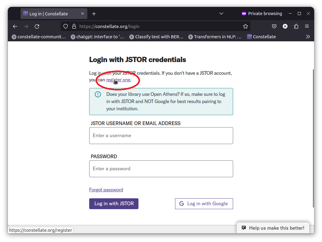Image resolution: width=322 pixels, height=242 pixels.
Task: Open Help us make this better feedback
Action: tap(273, 228)
